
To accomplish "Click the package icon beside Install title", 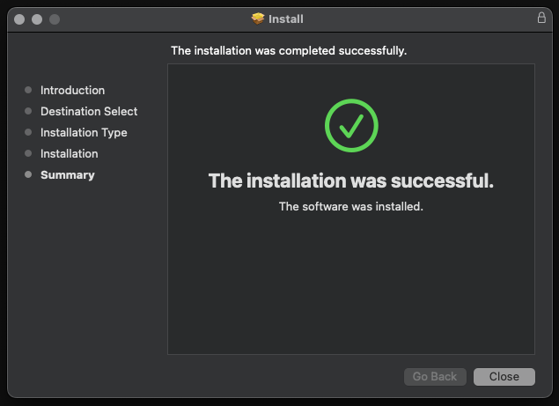I will pyautogui.click(x=258, y=18).
